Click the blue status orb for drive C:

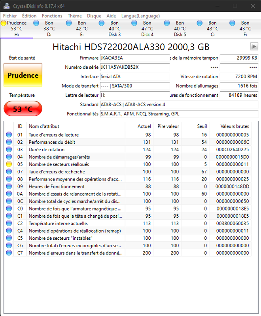coord(199,23)
